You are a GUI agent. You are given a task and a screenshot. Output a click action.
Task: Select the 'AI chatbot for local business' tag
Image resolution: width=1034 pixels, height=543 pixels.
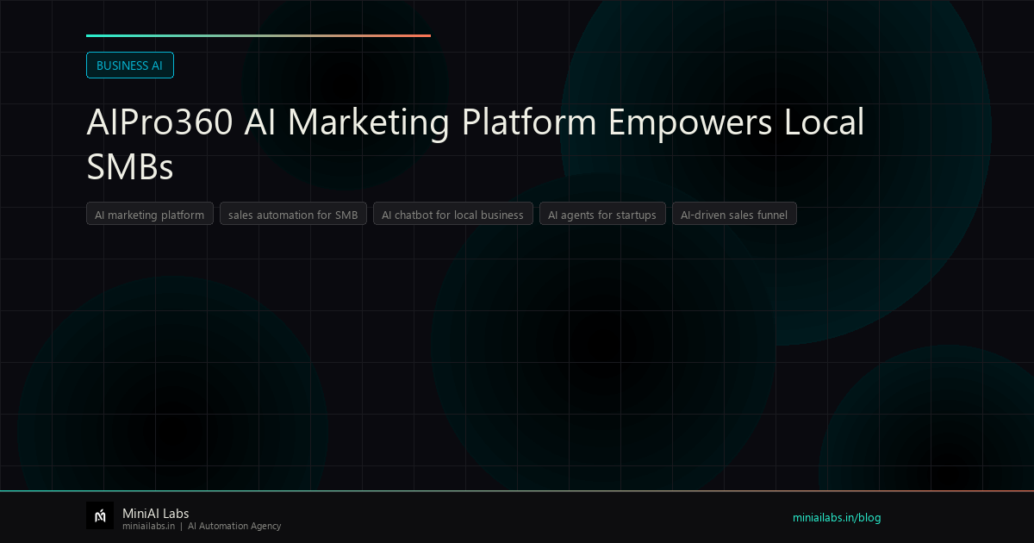coord(453,215)
